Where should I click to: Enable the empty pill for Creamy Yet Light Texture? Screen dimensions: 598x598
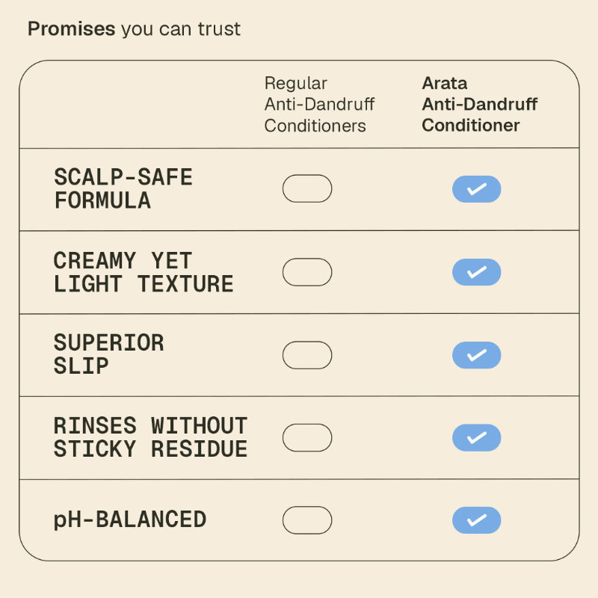click(x=306, y=272)
